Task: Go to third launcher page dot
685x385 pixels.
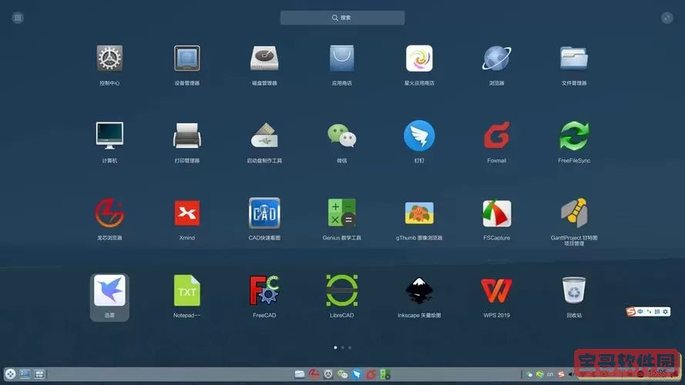Action: coord(350,347)
